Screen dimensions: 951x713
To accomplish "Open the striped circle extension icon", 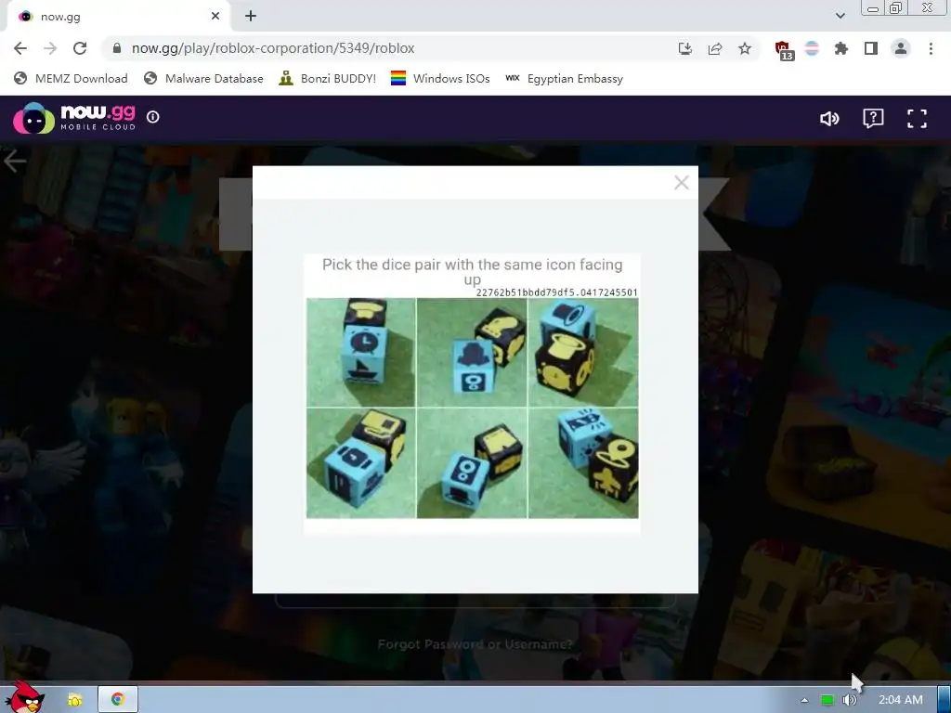I will click(812, 48).
